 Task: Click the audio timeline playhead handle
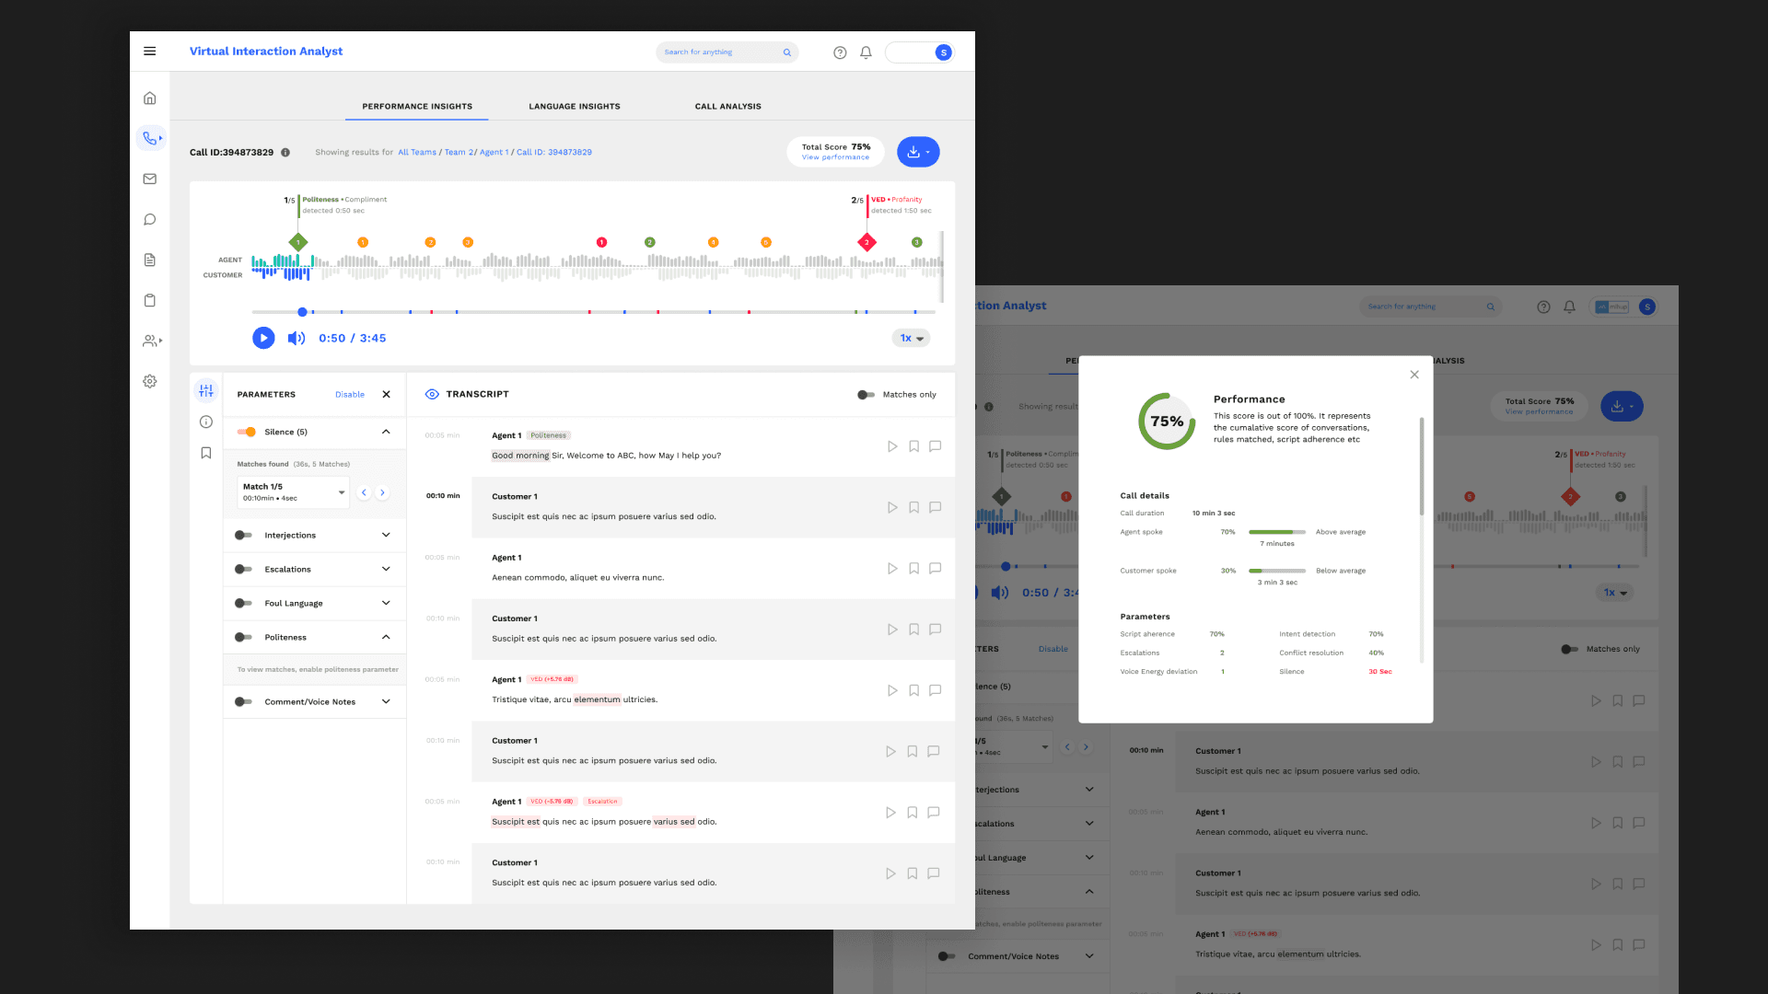coord(302,312)
